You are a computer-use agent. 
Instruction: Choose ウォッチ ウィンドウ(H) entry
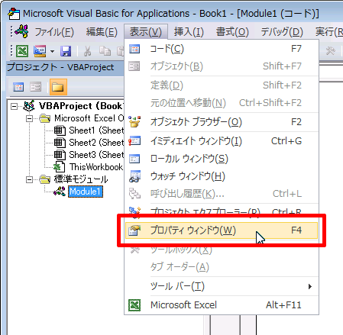coord(222,176)
